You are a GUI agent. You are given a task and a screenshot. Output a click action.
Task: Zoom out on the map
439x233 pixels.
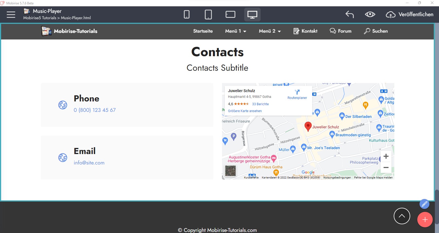[x=386, y=167]
